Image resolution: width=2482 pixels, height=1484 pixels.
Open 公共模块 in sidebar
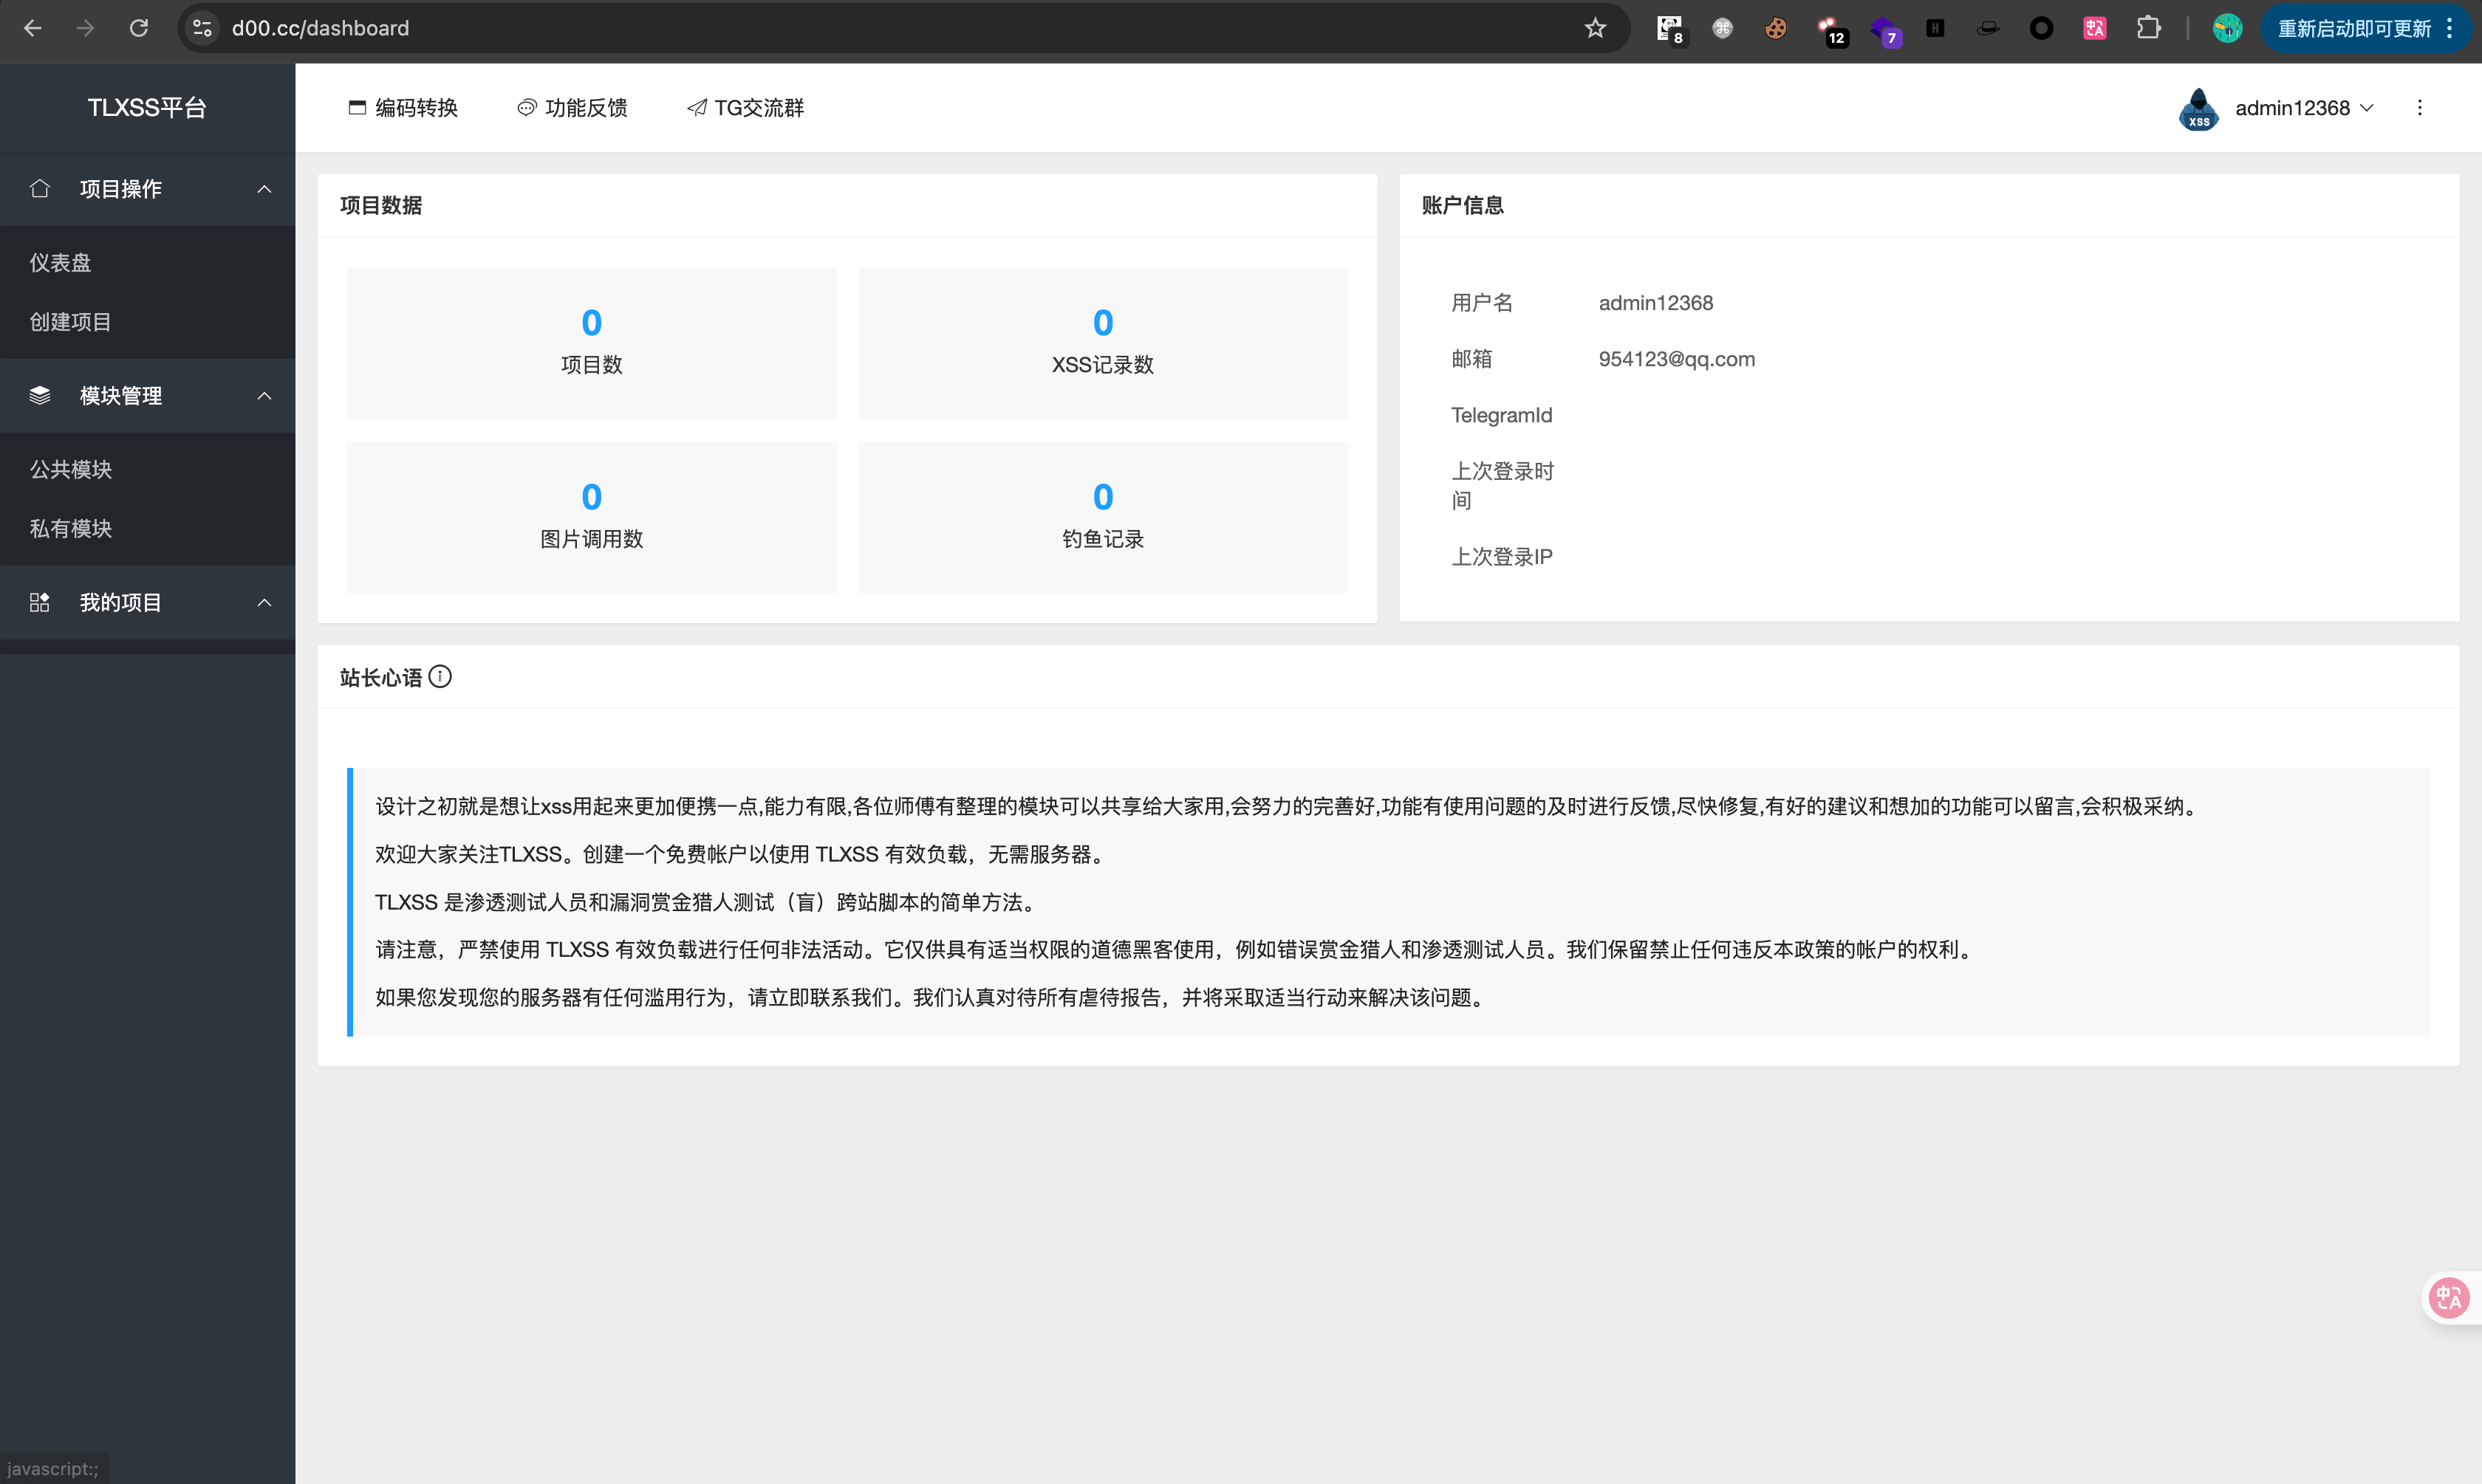click(70, 469)
